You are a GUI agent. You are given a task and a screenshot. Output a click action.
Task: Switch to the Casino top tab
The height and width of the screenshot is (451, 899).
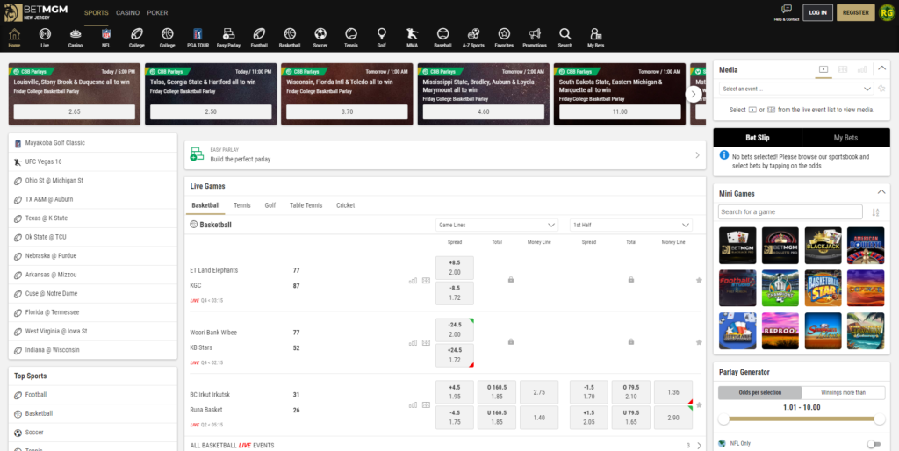point(127,12)
